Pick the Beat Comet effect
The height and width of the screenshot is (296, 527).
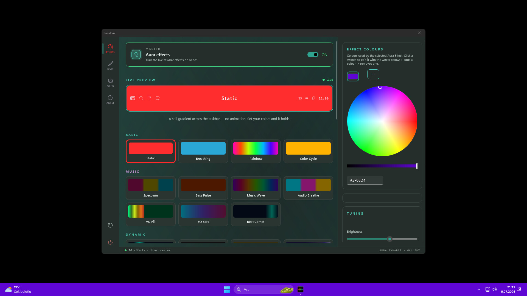[256, 214]
